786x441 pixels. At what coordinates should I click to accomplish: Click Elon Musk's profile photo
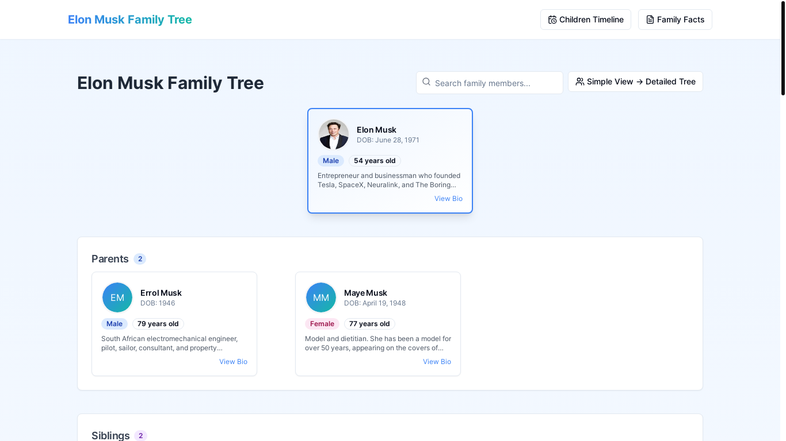334,134
